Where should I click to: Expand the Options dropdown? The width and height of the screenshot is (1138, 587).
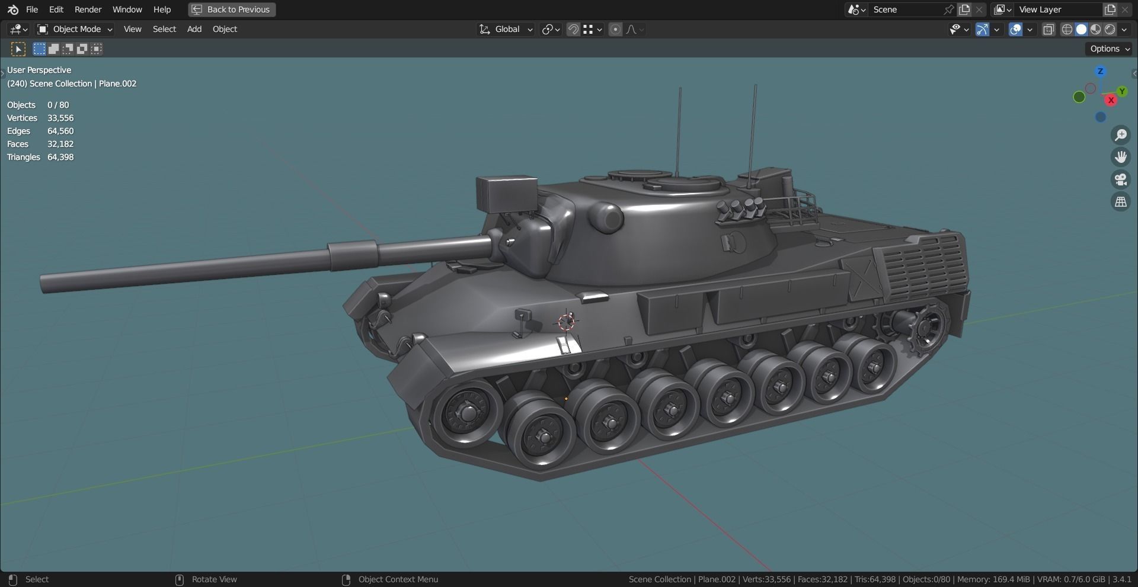pos(1108,49)
